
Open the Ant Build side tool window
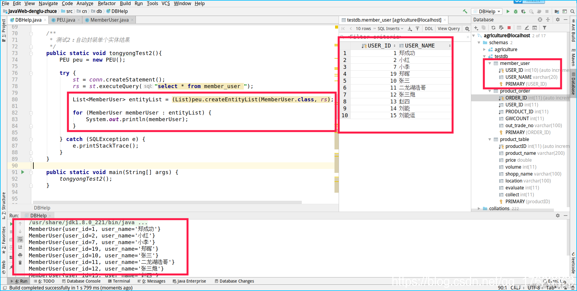coord(573,31)
